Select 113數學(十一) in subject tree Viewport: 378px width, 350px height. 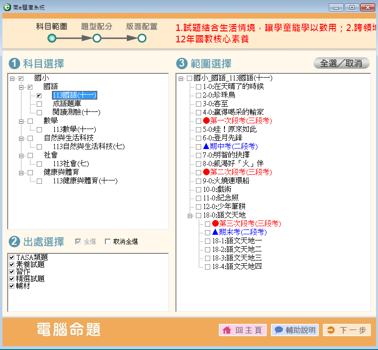(x=74, y=130)
